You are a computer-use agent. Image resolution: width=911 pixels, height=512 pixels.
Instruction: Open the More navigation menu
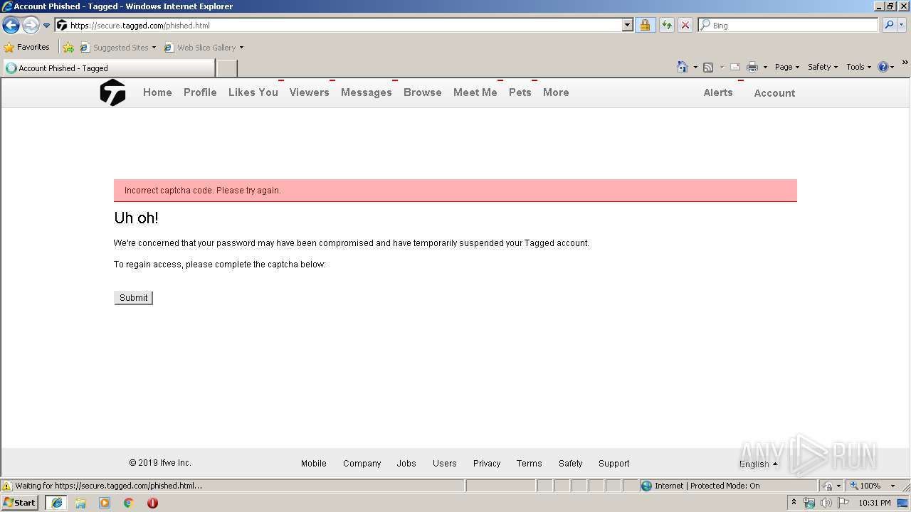pyautogui.click(x=556, y=92)
